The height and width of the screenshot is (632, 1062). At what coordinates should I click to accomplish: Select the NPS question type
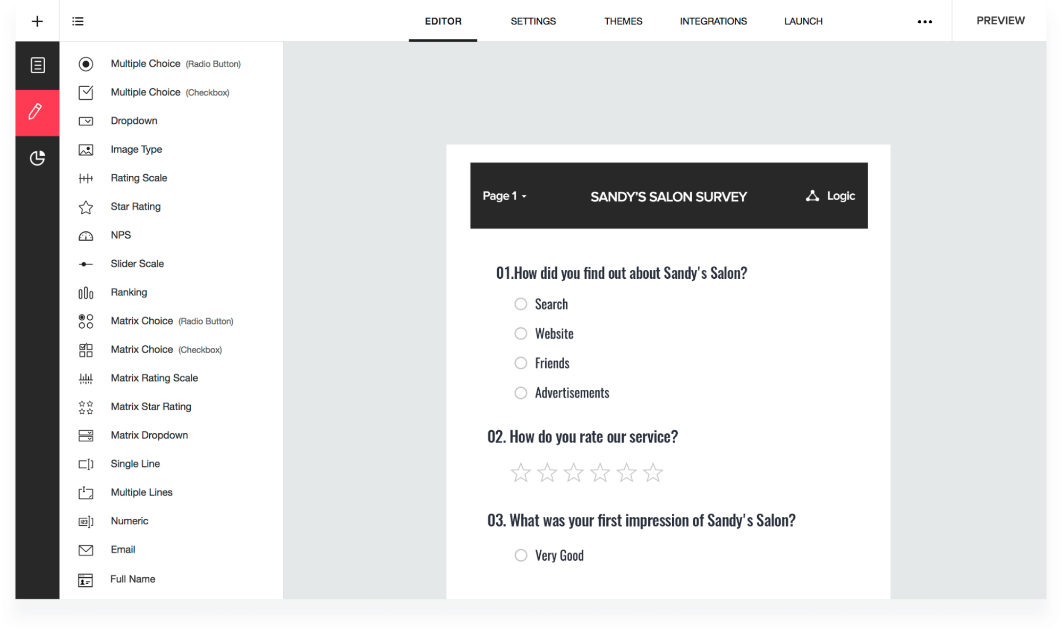pyautogui.click(x=120, y=235)
